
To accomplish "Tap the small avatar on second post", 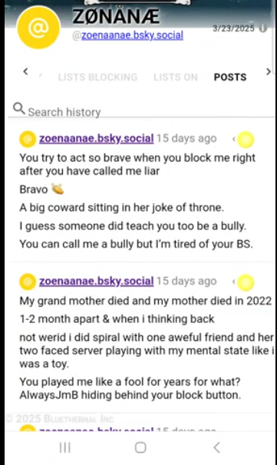I will point(28,282).
